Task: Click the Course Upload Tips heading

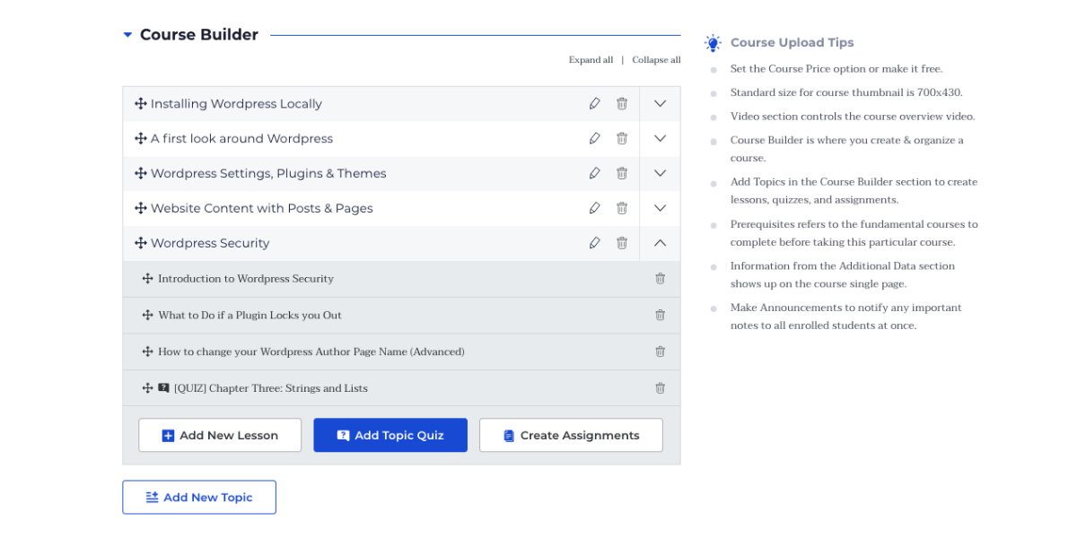Action: click(792, 42)
